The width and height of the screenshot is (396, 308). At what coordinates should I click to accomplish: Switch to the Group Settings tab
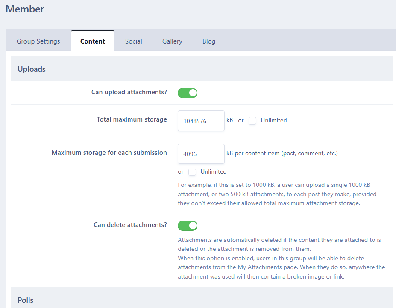[38, 41]
